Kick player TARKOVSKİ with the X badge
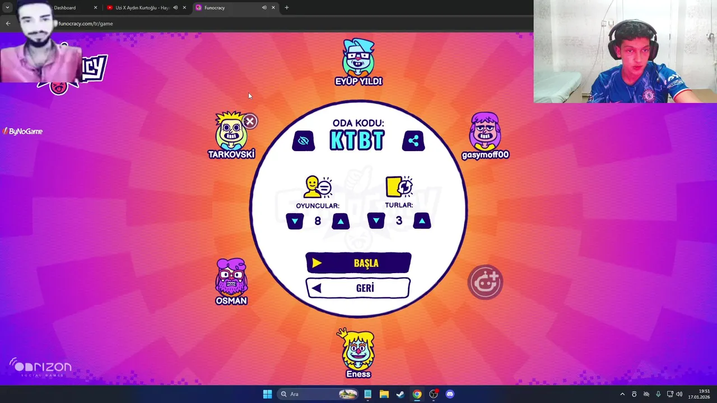This screenshot has height=403, width=717. [250, 121]
